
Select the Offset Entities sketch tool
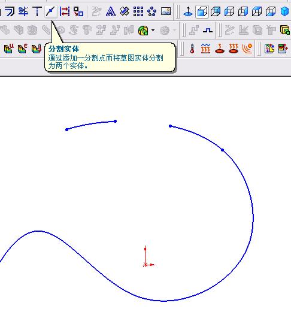tap(9, 11)
